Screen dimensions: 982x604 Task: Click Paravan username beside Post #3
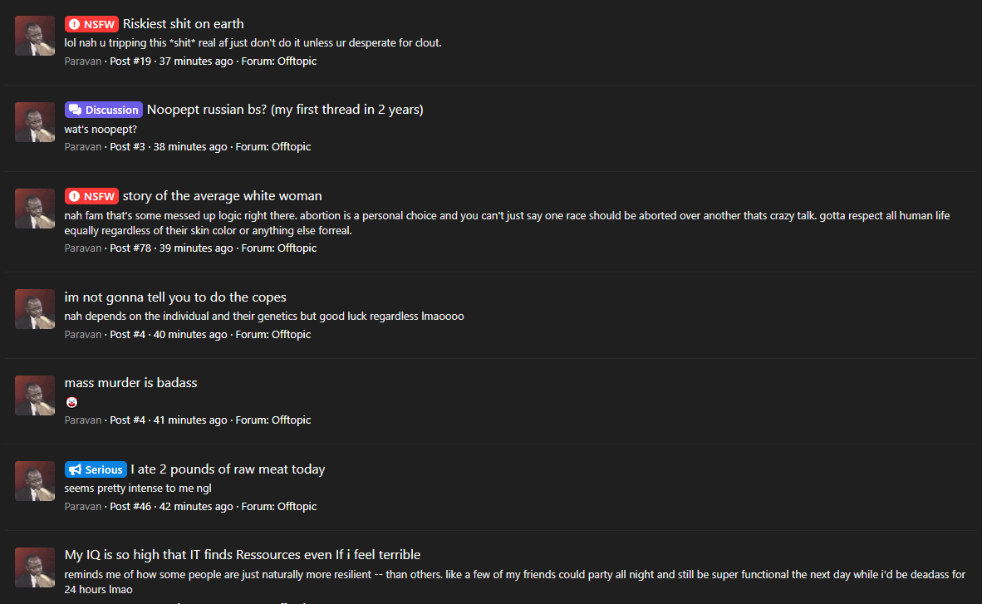(83, 147)
